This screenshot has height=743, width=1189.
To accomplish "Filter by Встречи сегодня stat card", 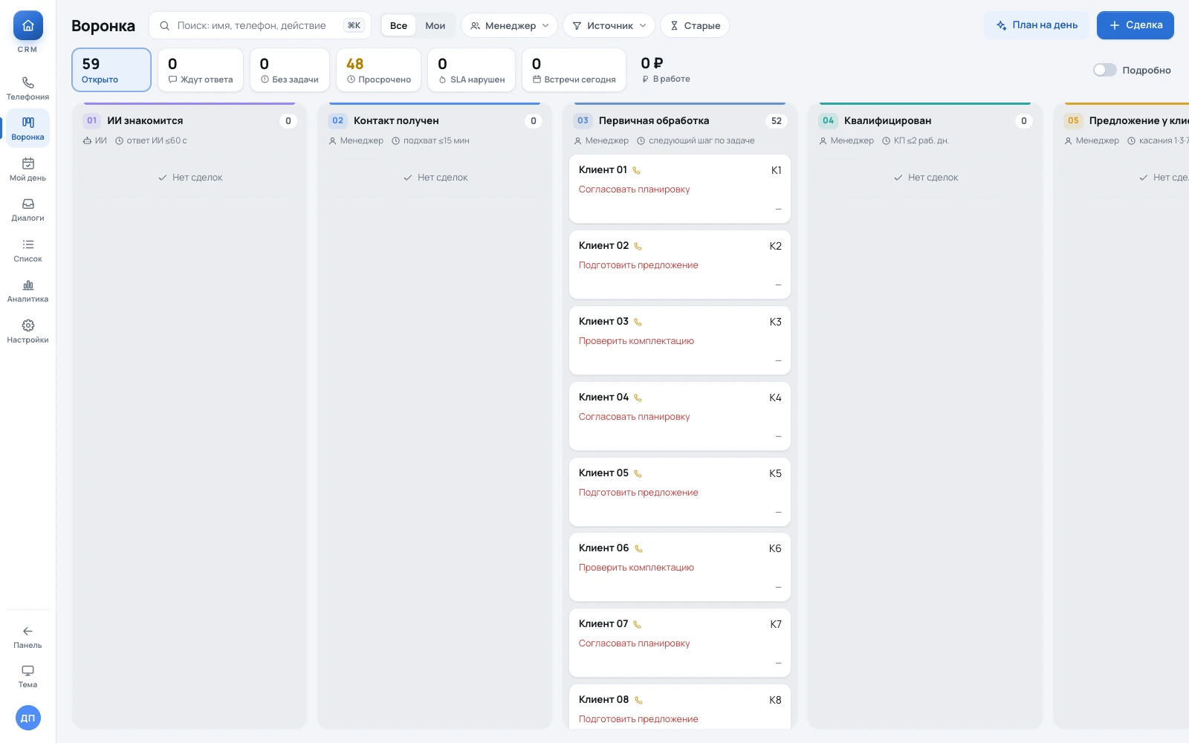I will (x=574, y=70).
